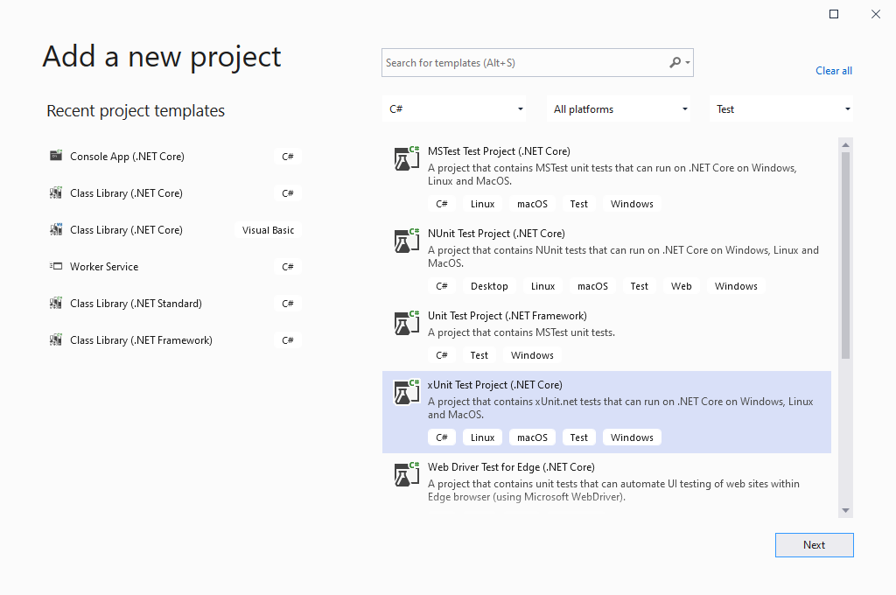
Task: Click the MSTest Test Project description text
Action: (612, 174)
